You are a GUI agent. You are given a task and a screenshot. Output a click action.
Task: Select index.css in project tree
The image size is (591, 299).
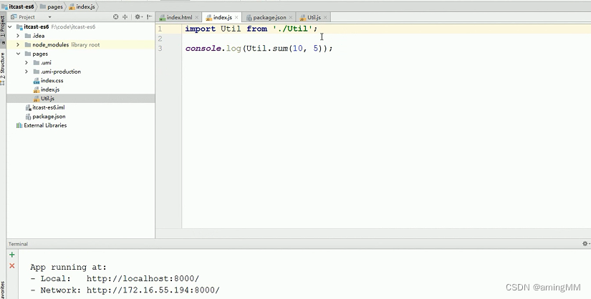coord(52,81)
